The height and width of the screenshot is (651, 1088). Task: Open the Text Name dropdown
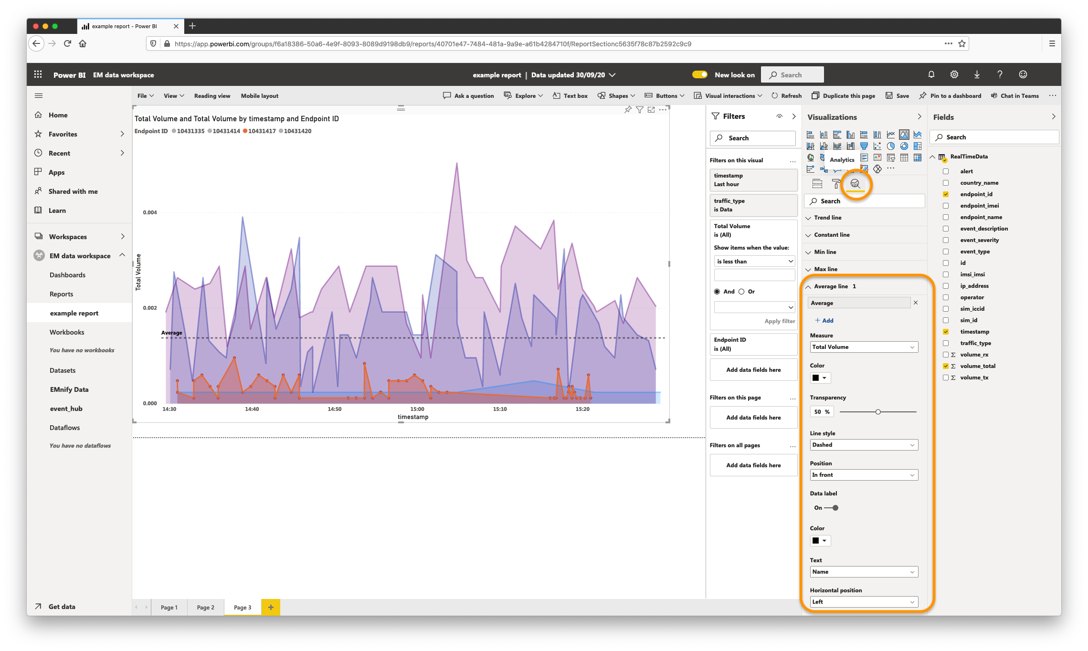coord(864,572)
